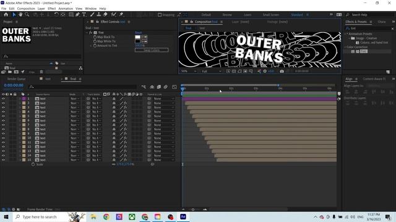396x222 pixels.
Task: Toggle the Snapping checkbox
Action: (x=160, y=15)
